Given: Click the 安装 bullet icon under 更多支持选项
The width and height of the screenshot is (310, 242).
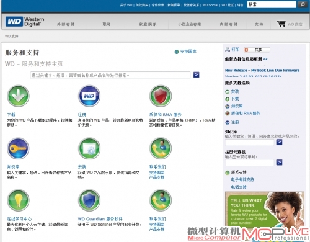Looking at the screenshot, I should [x=228, y=92].
